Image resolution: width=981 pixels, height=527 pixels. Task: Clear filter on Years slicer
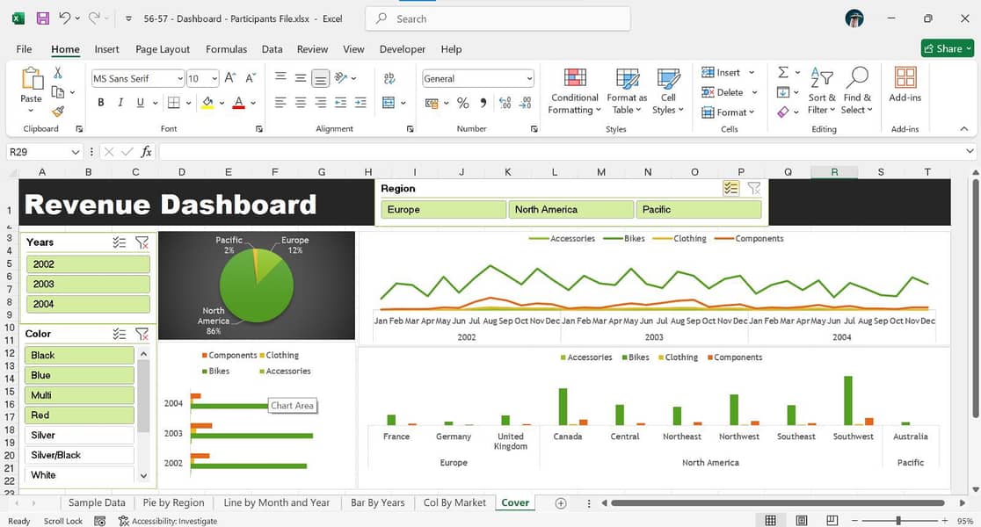point(142,242)
